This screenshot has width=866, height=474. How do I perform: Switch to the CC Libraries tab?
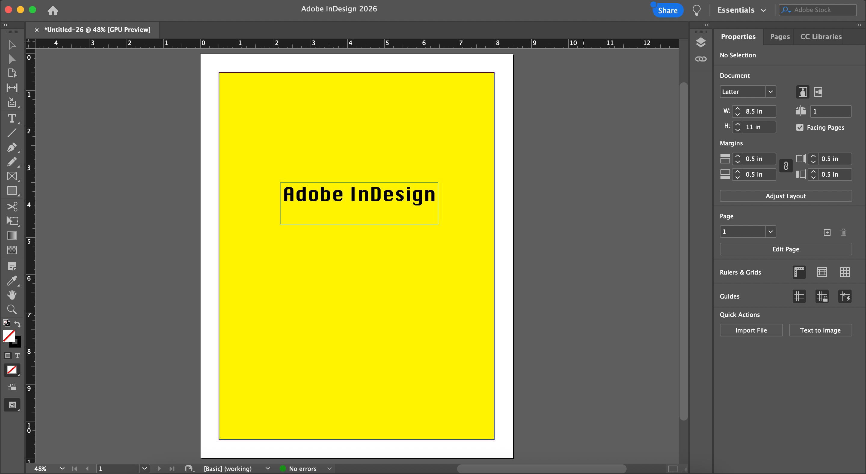pos(821,37)
